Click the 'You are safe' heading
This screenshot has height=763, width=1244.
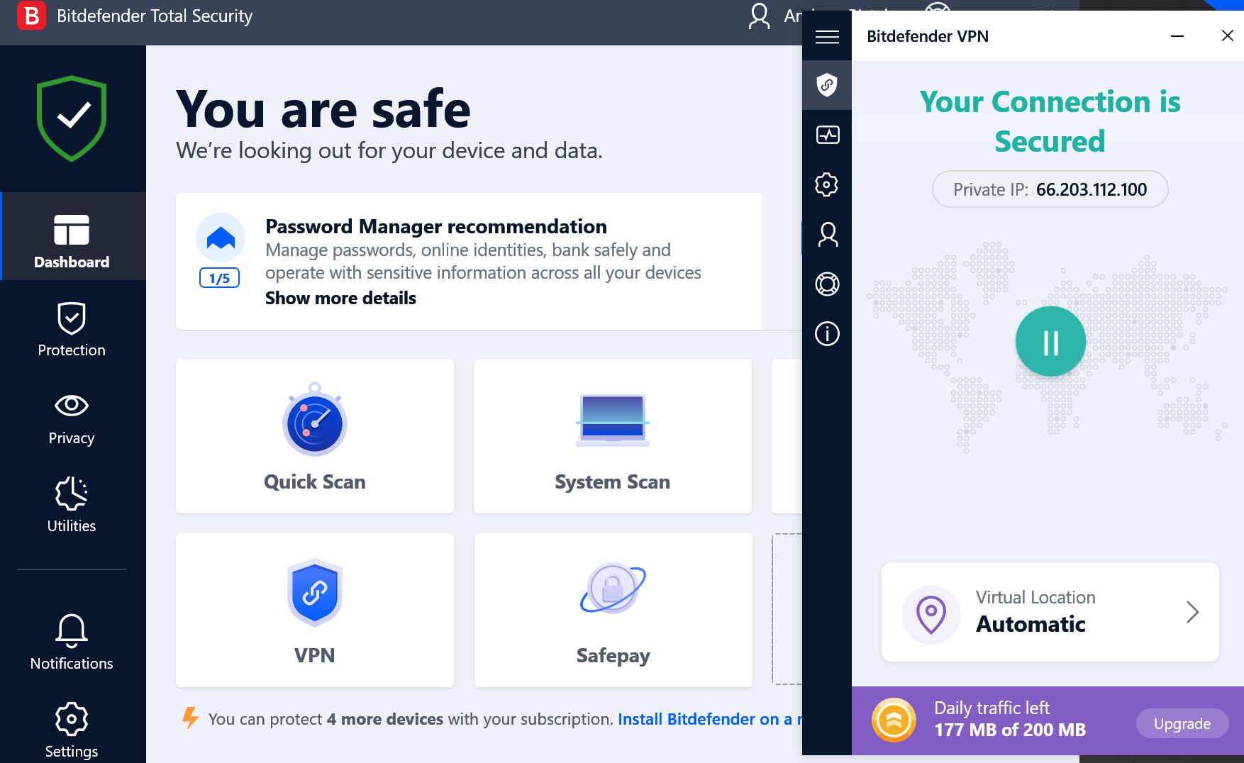coord(323,109)
